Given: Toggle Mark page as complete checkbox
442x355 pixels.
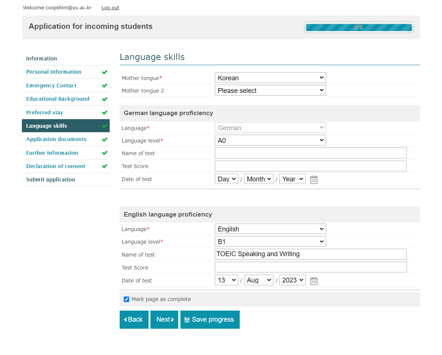Looking at the screenshot, I should click(127, 299).
